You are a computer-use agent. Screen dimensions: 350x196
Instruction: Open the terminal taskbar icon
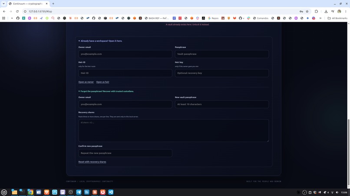click(x=22, y=192)
